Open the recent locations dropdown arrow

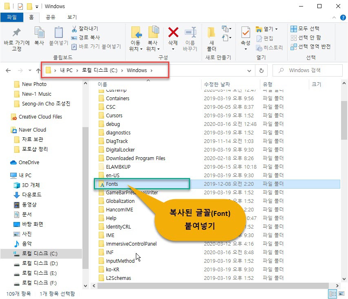[30, 70]
